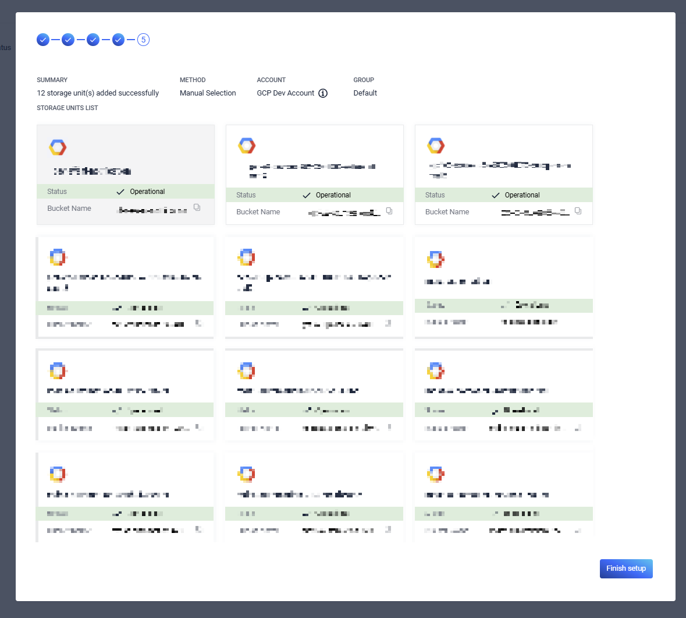
Task: Return to the third completed wizard step
Action: 93,40
